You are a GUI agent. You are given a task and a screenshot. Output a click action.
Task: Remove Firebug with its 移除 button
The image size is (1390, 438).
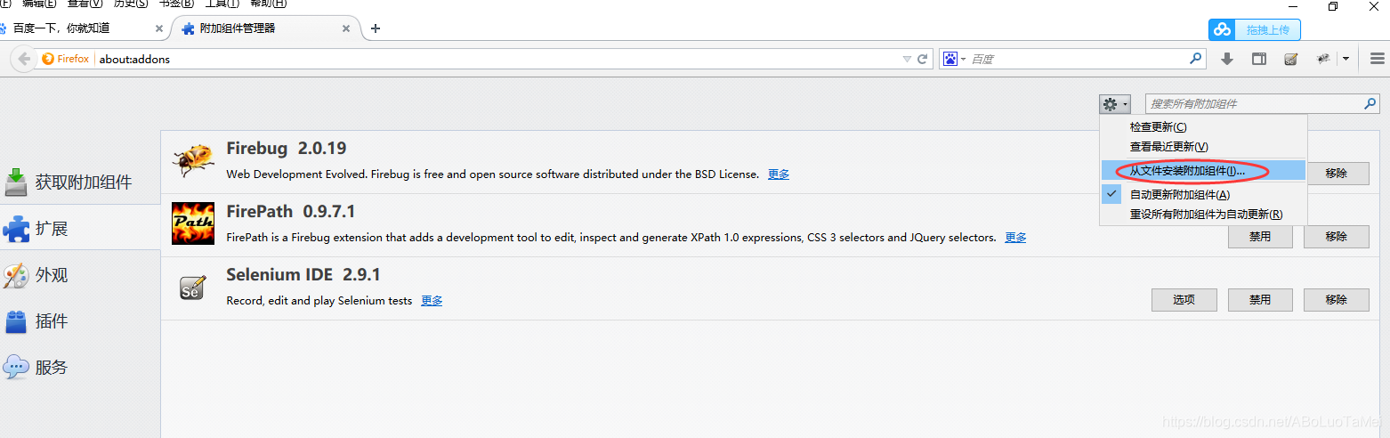coord(1337,174)
